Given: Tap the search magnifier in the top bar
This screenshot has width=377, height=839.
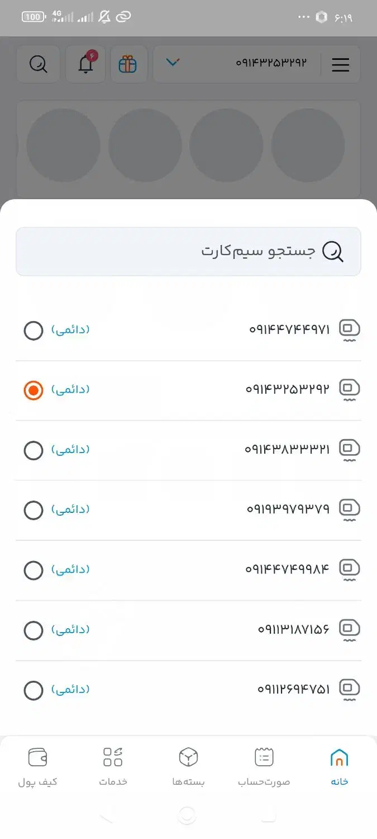Looking at the screenshot, I should click(38, 63).
